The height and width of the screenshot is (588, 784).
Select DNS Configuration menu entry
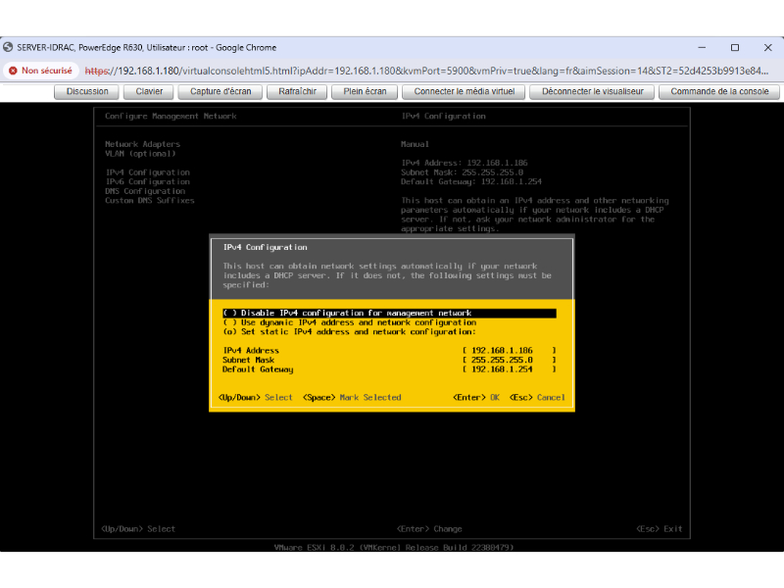pos(146,191)
